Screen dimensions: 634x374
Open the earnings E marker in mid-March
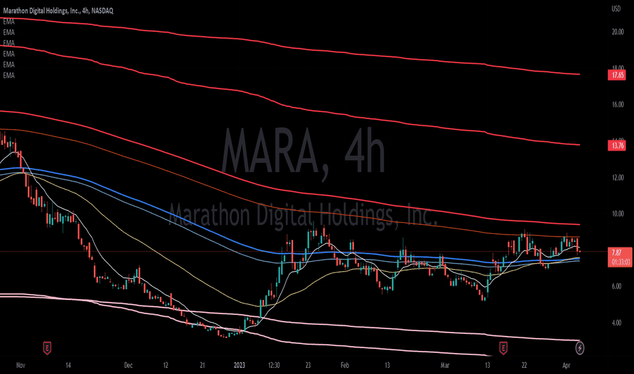coord(503,347)
